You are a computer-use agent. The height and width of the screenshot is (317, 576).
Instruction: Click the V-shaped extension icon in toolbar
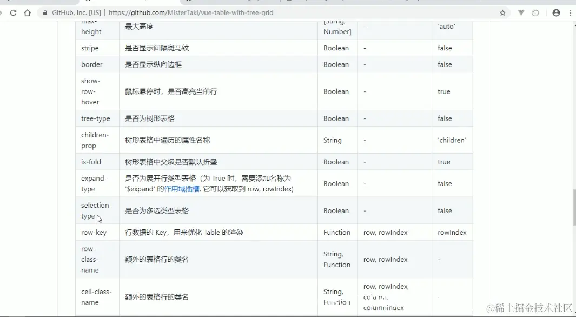coord(521,13)
